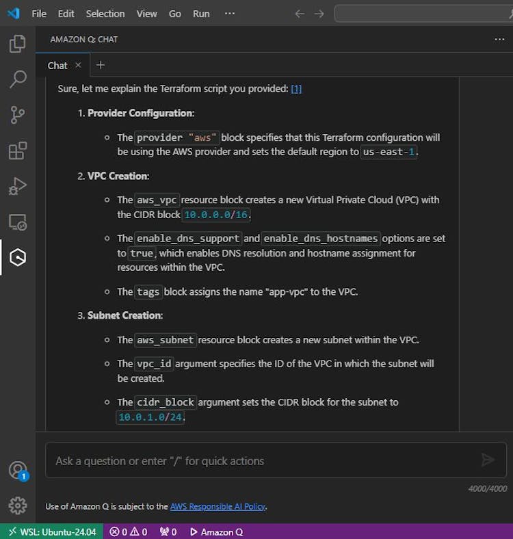Image resolution: width=513 pixels, height=539 pixels.
Task: Open the Source Control view
Action: click(18, 115)
